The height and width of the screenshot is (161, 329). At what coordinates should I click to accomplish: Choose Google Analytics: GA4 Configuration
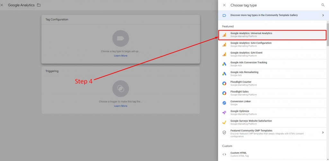[272, 44]
